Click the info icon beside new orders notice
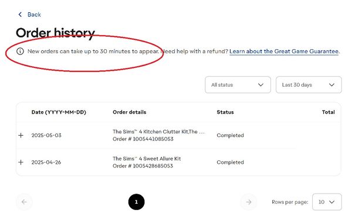The width and height of the screenshot is (352, 213). pos(20,51)
